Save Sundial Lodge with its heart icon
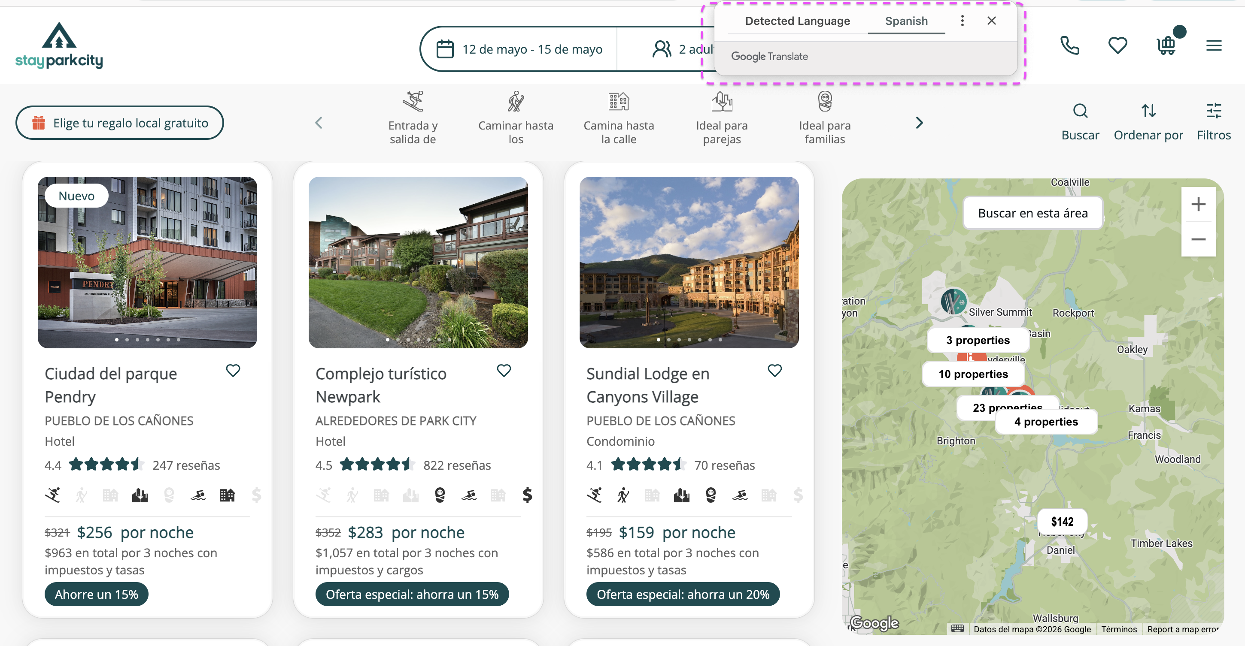The image size is (1245, 646). (x=774, y=370)
